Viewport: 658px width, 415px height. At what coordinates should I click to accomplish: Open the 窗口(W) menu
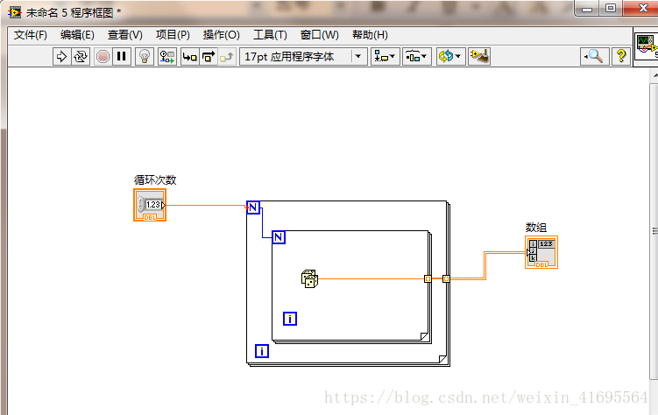319,35
